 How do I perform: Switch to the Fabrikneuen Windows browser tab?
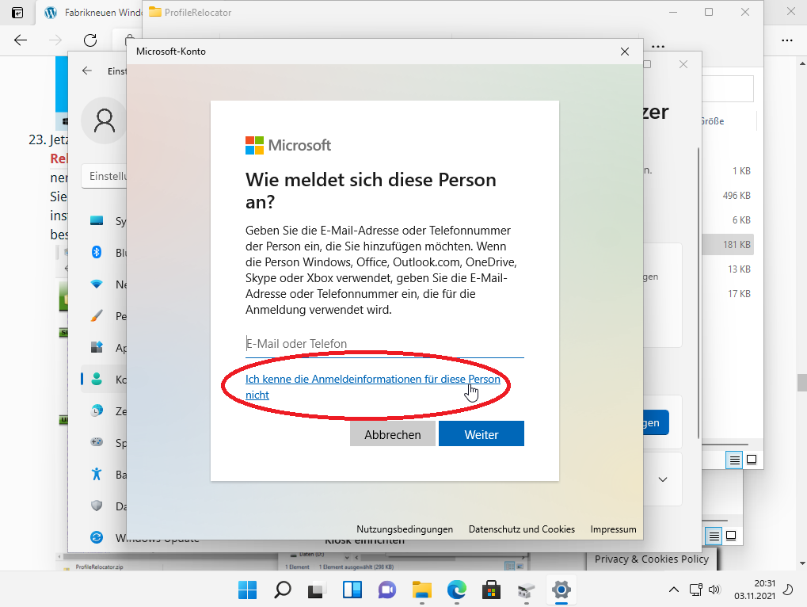pyautogui.click(x=90, y=13)
